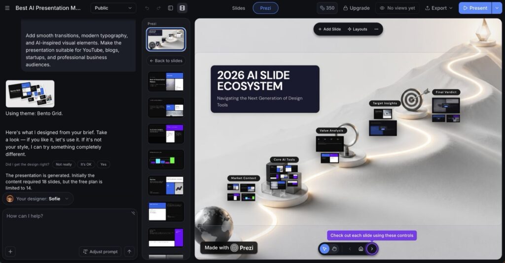Answer Not really to design question
Screen dimensions: 505x263
[64, 164]
